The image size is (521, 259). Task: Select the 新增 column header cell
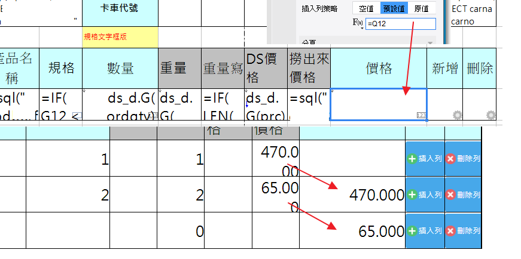(x=445, y=68)
